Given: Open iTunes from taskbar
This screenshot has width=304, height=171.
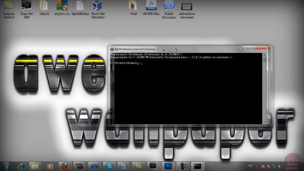Looking at the screenshot, I should tap(95, 166).
